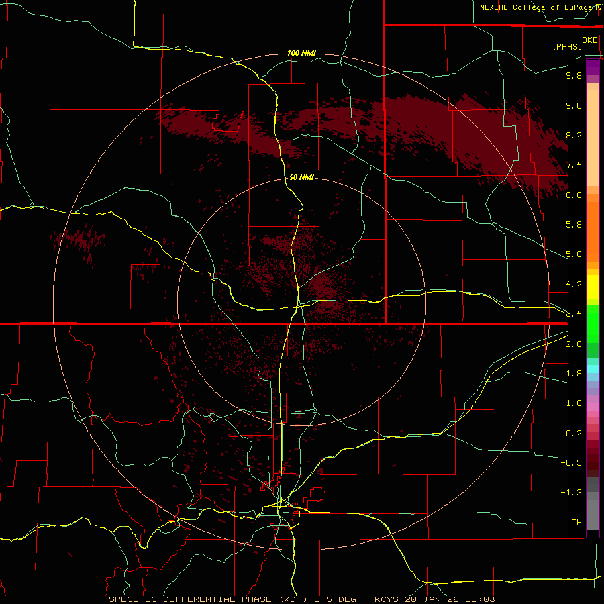
Task: Click the 9.0 value on color scale
Action: 574,105
